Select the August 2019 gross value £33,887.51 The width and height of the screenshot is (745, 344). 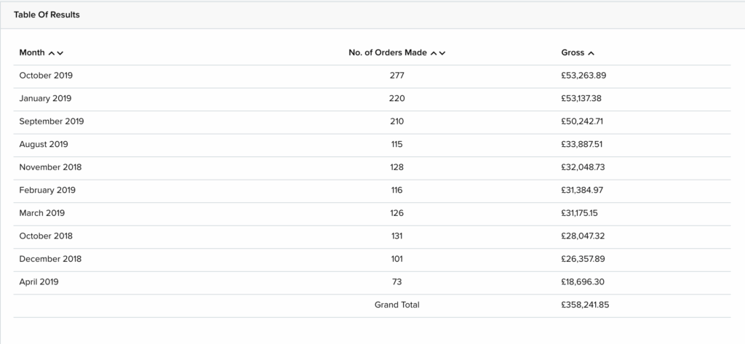(x=581, y=144)
